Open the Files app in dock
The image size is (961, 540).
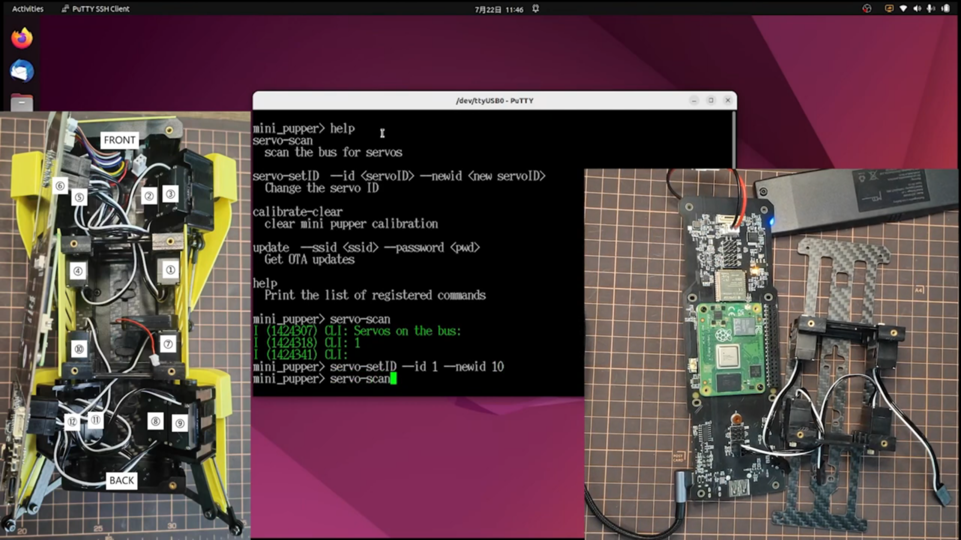22,103
